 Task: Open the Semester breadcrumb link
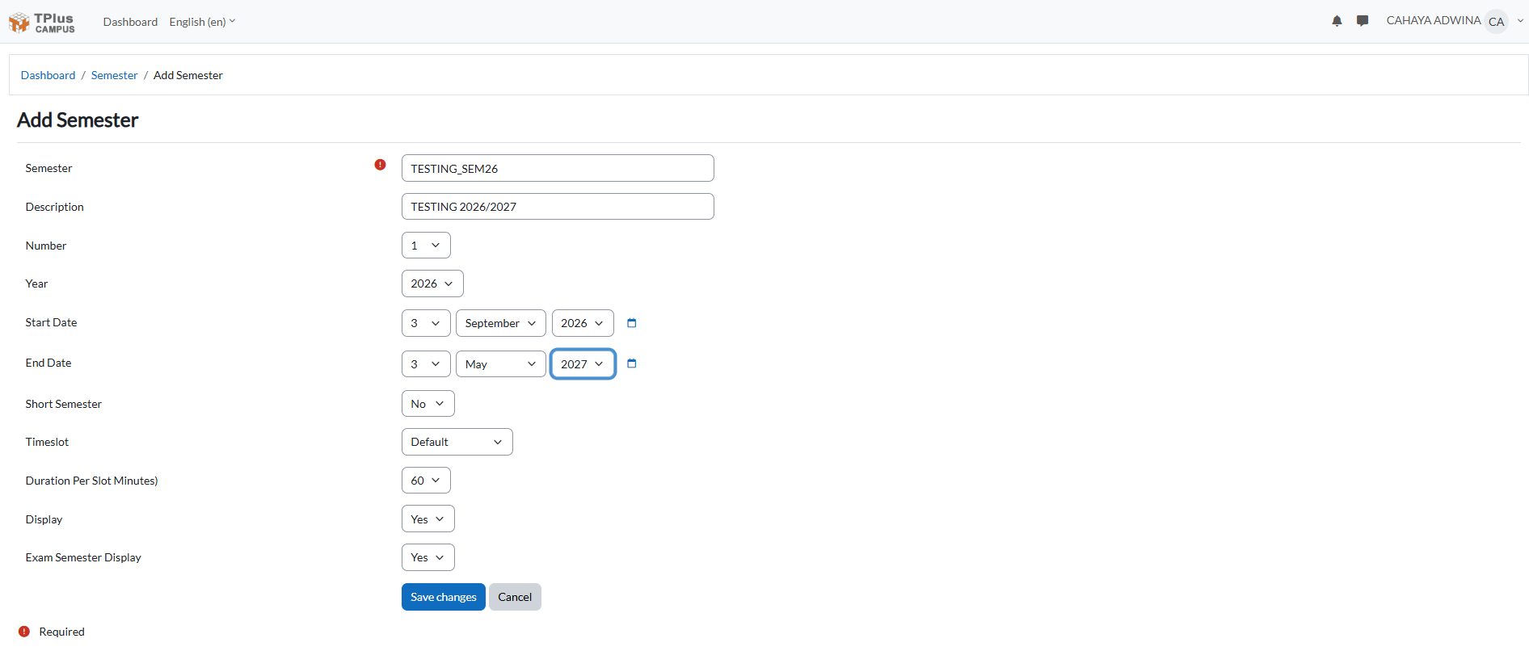coord(114,75)
